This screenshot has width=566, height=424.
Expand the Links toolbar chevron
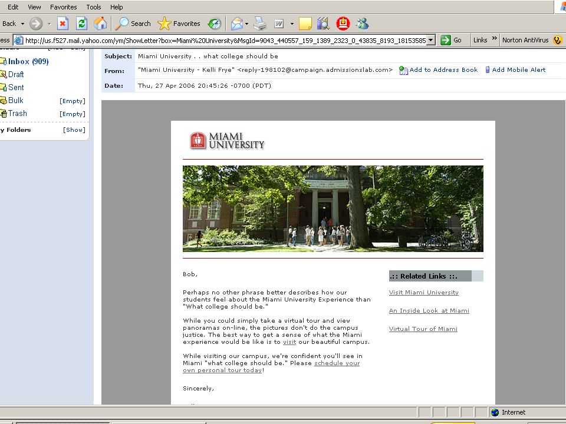pyautogui.click(x=495, y=38)
